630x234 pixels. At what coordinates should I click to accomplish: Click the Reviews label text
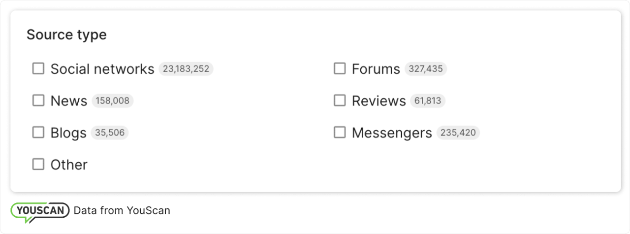tap(378, 101)
